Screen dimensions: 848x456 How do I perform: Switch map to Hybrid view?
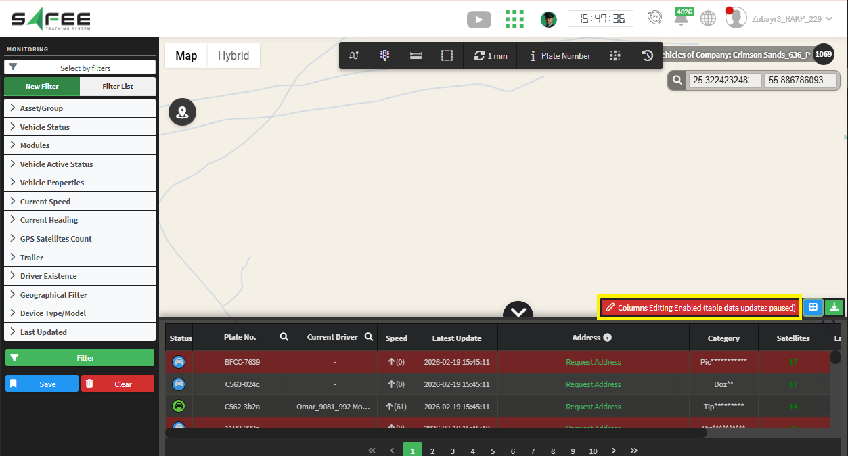click(233, 55)
